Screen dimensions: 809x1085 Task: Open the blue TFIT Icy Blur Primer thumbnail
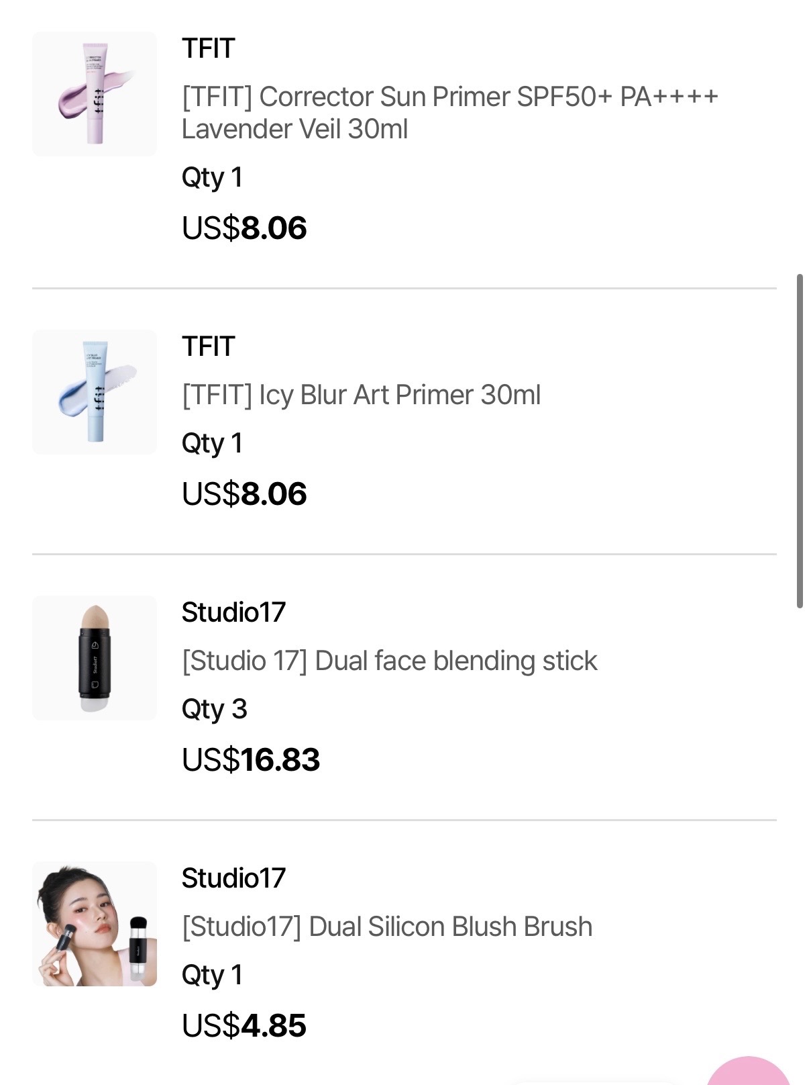pos(95,392)
